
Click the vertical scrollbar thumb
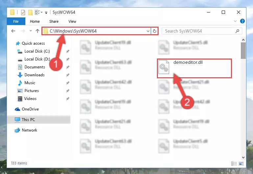point(243,51)
